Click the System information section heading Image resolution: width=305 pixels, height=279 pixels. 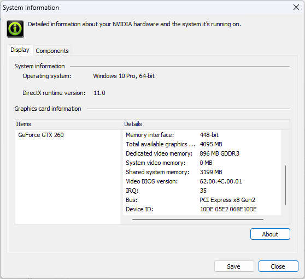39,66
